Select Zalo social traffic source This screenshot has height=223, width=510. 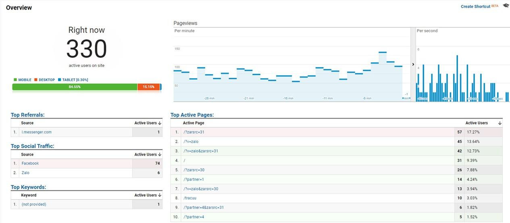[25, 173]
